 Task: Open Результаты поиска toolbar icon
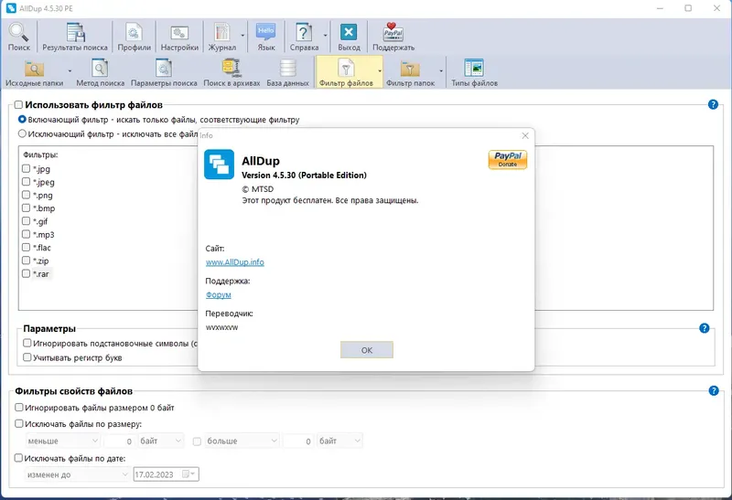click(75, 37)
